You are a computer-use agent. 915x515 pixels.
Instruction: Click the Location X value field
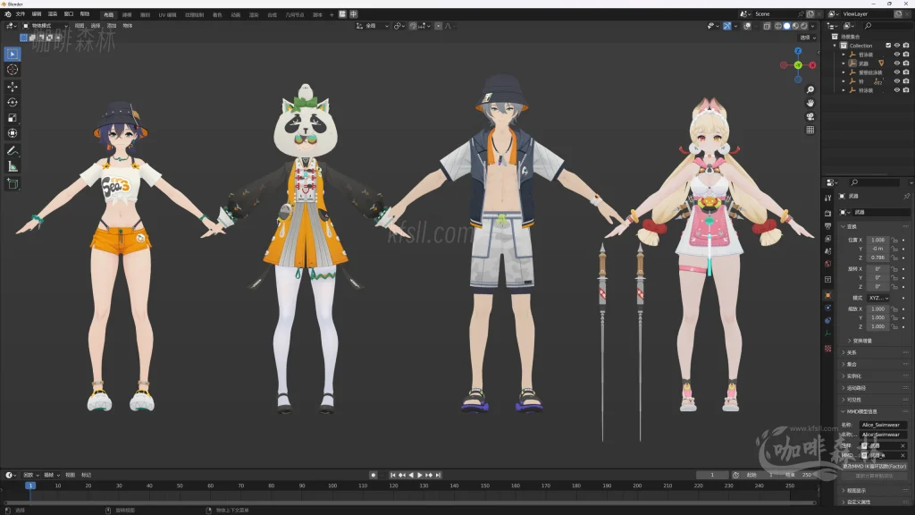(878, 240)
